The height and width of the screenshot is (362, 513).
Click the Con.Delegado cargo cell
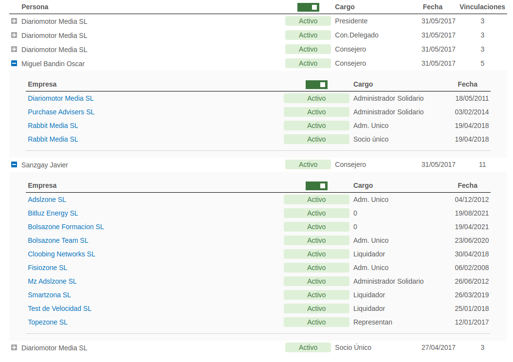357,35
